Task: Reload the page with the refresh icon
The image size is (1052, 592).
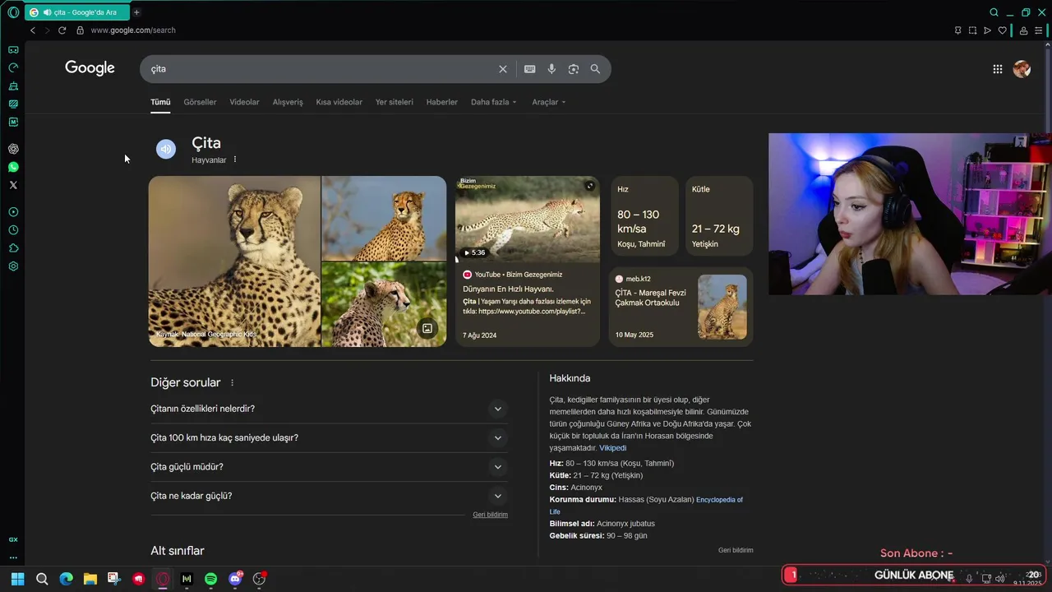Action: [62, 30]
